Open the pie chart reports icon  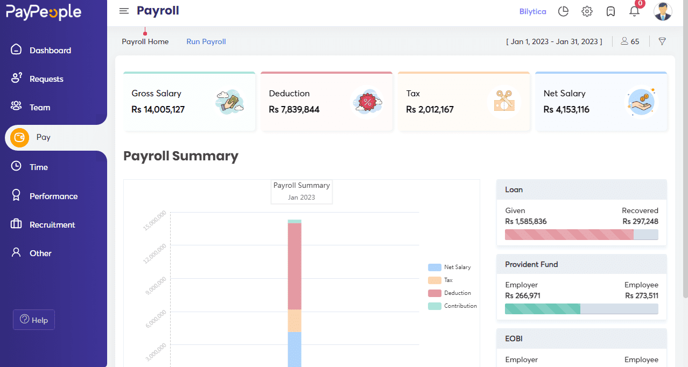point(563,11)
